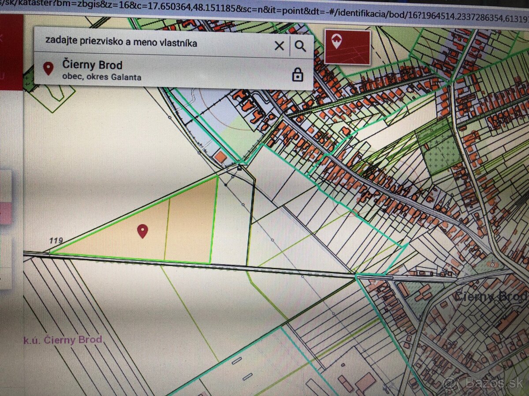Click the pink legend swatch at left edge

click(5, 213)
